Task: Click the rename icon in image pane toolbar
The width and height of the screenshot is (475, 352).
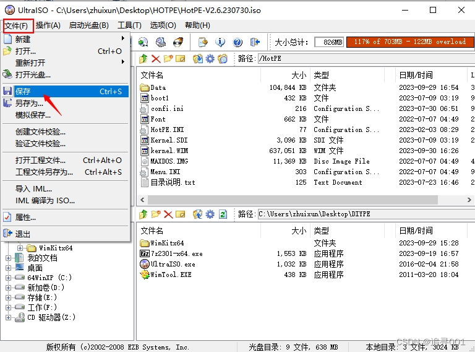Action: pos(180,59)
